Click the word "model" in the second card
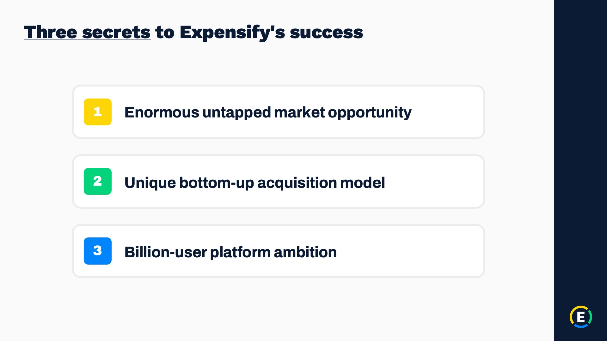This screenshot has width=607, height=341. click(x=362, y=183)
